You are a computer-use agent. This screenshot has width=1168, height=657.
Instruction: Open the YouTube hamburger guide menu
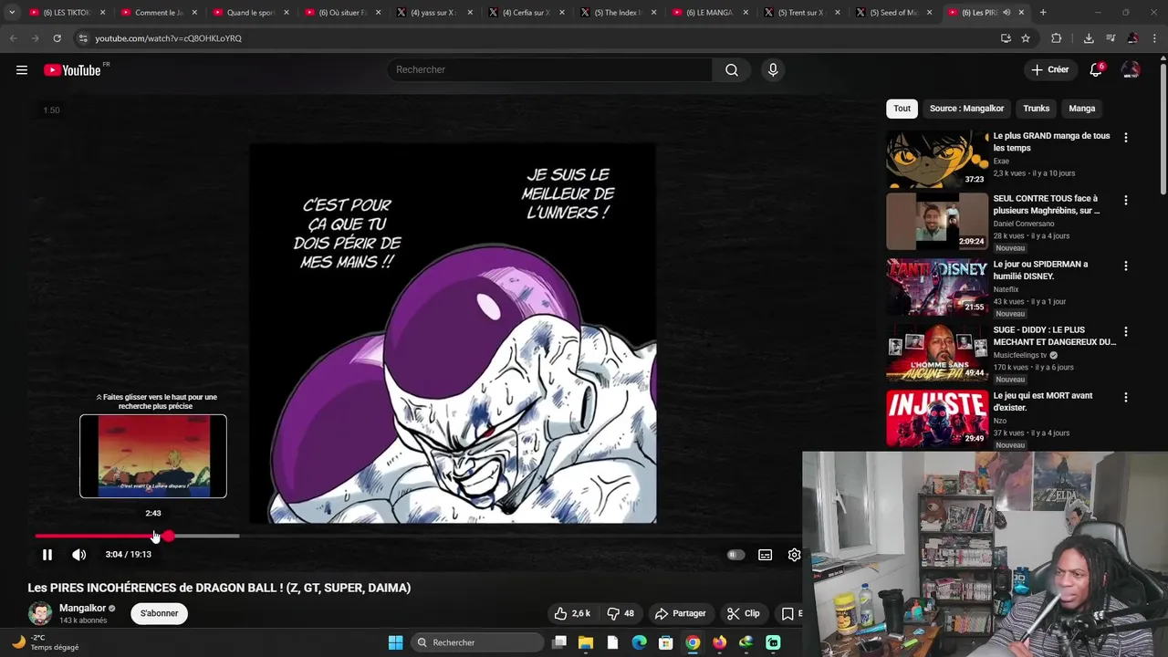coord(22,70)
